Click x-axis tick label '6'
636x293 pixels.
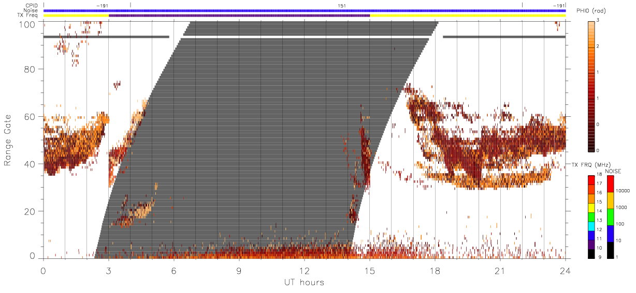[x=174, y=271]
